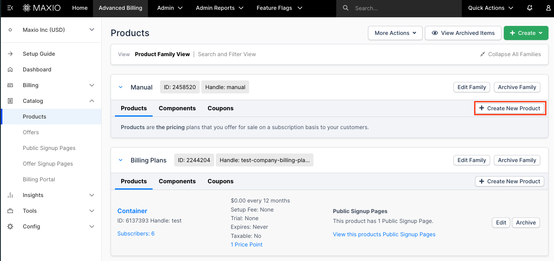Collapse the Manual product family
Screen dimensions: 554x261
pos(121,87)
